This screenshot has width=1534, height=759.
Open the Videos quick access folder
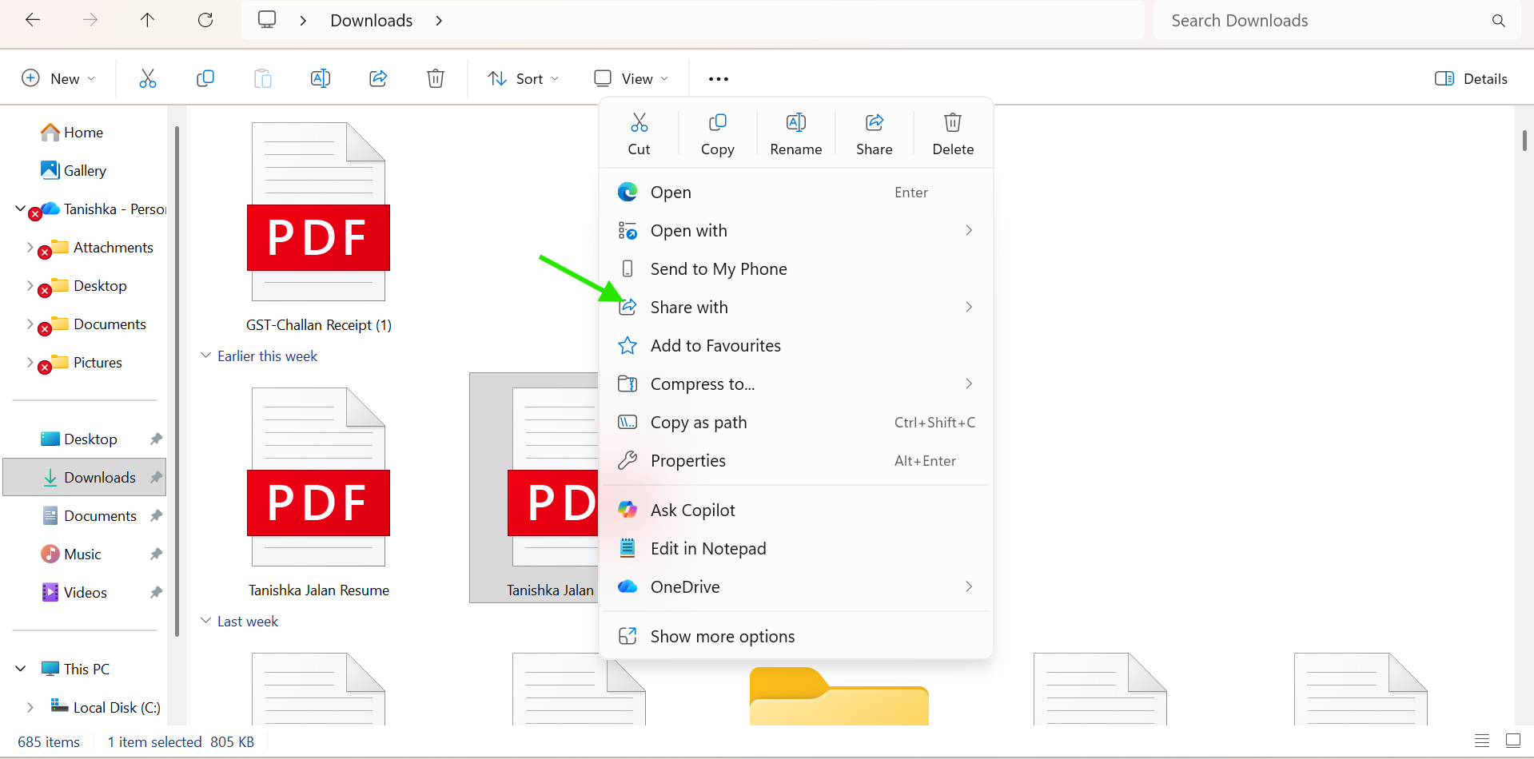(85, 593)
